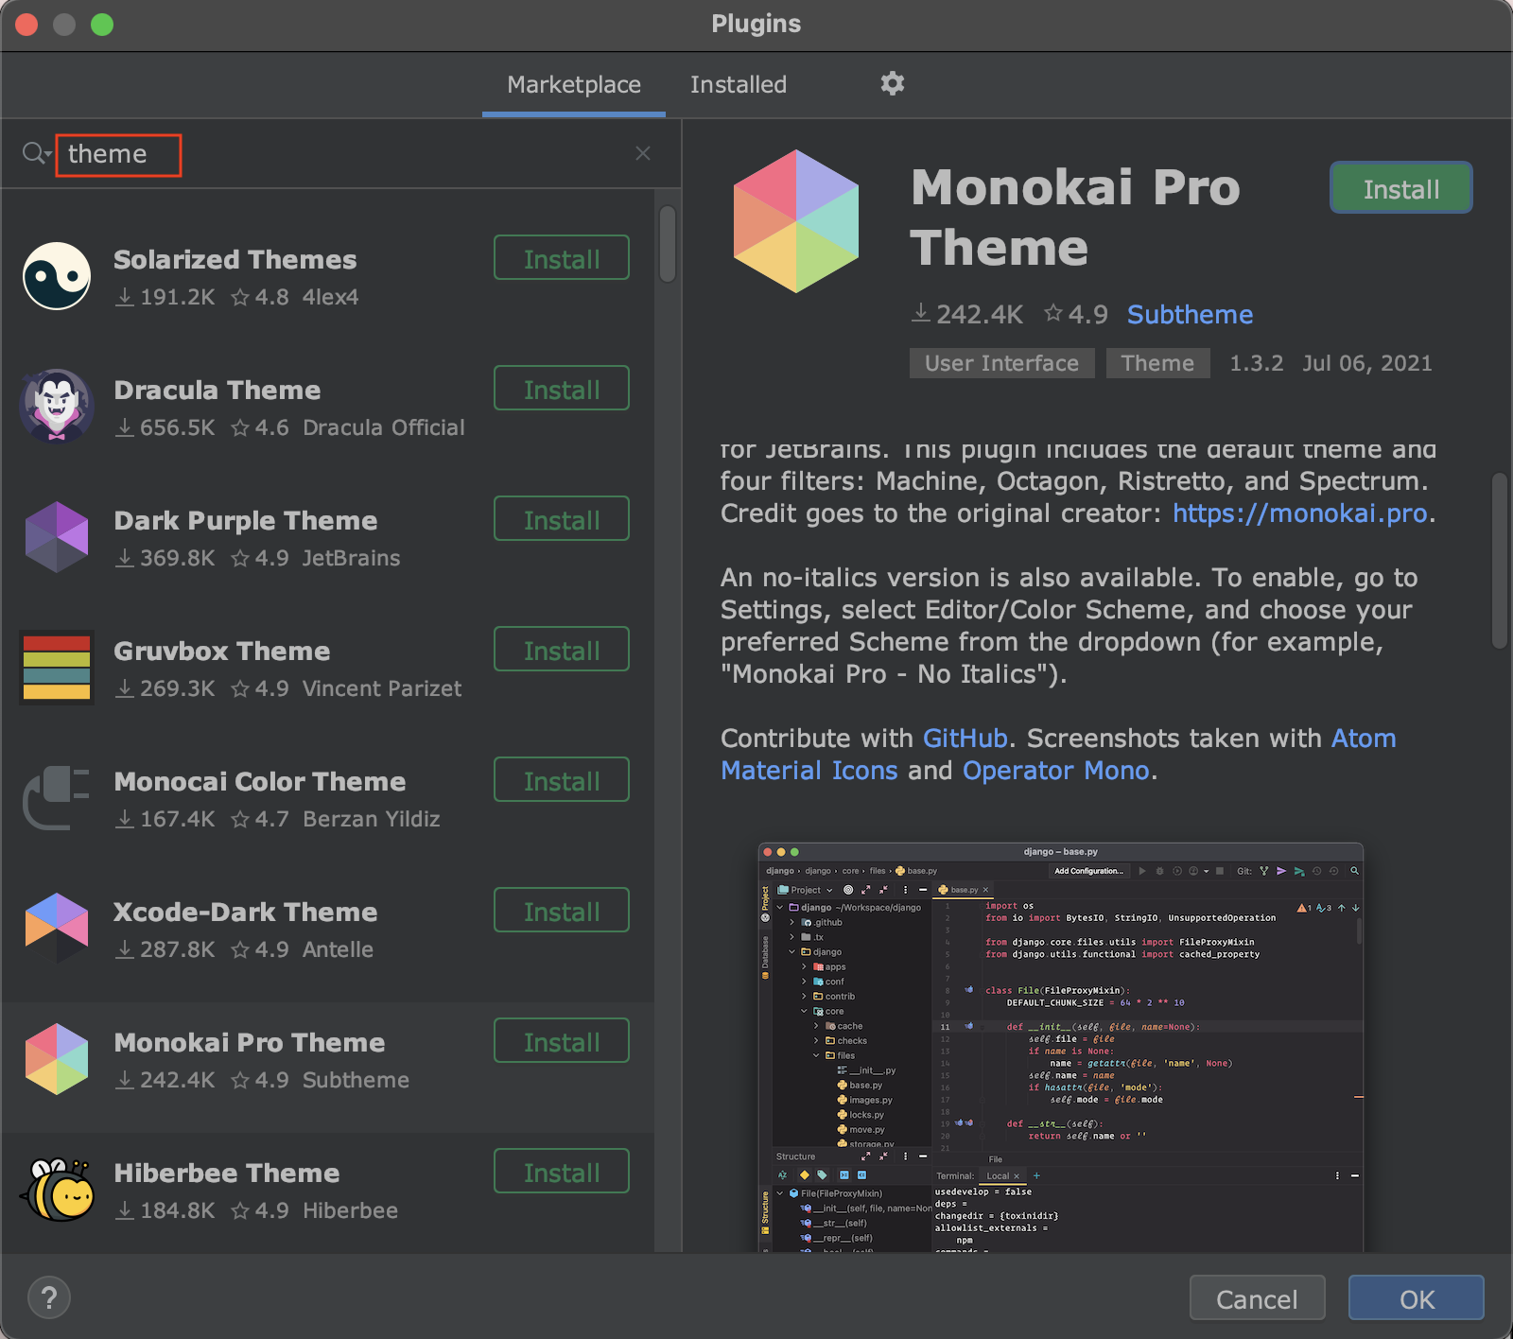Open the help question mark button
This screenshot has height=1339, width=1513.
[49, 1297]
